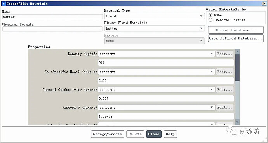This screenshot has height=143, width=268.
Task: Click the Edit button for Viscosity
Action: [x=225, y=107]
